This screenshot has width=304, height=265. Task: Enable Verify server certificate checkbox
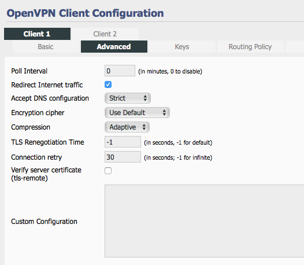click(108, 171)
